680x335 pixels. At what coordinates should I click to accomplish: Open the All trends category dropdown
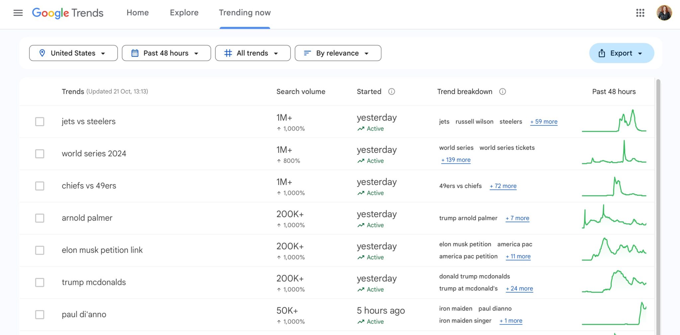pos(252,53)
